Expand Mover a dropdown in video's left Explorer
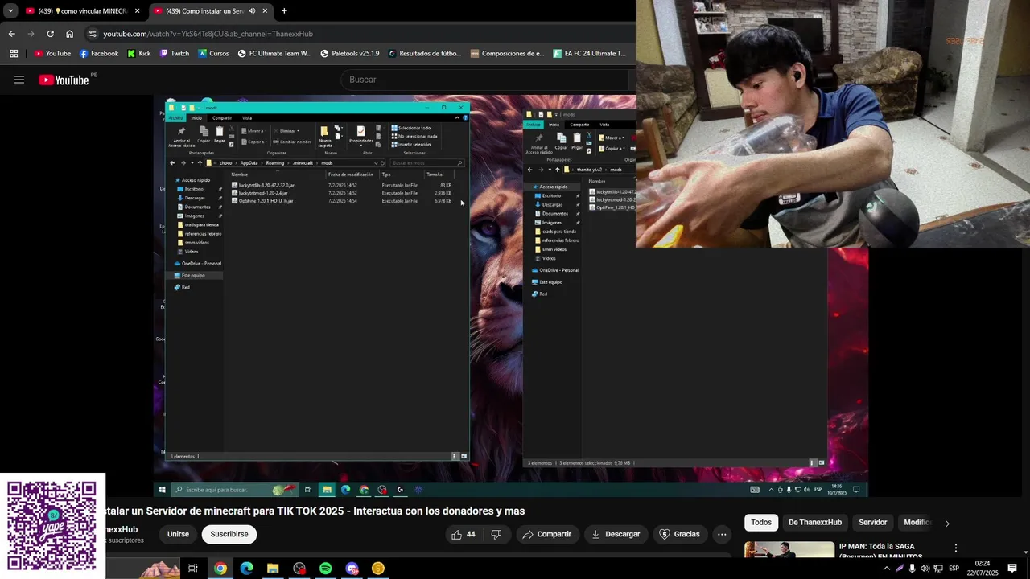Image resolution: width=1030 pixels, height=579 pixels. pyautogui.click(x=253, y=131)
